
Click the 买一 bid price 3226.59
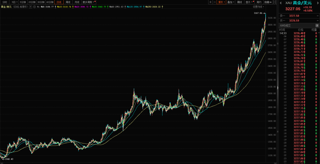pyautogui.click(x=294, y=20)
